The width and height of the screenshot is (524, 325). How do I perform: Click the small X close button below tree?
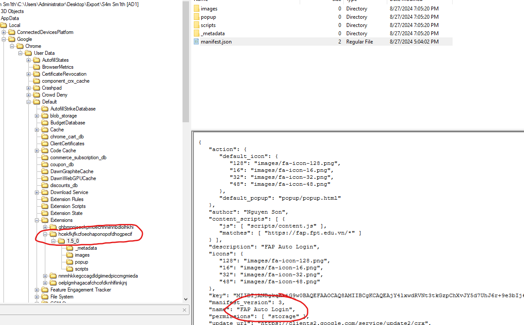pyautogui.click(x=184, y=310)
